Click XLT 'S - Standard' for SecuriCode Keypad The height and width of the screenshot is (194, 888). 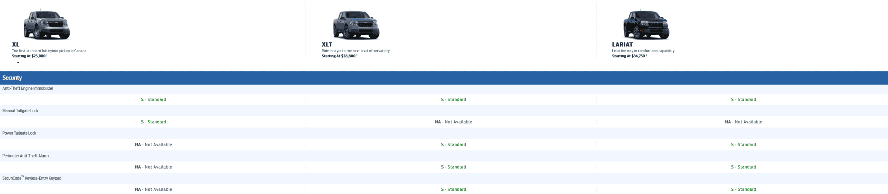pyautogui.click(x=454, y=190)
